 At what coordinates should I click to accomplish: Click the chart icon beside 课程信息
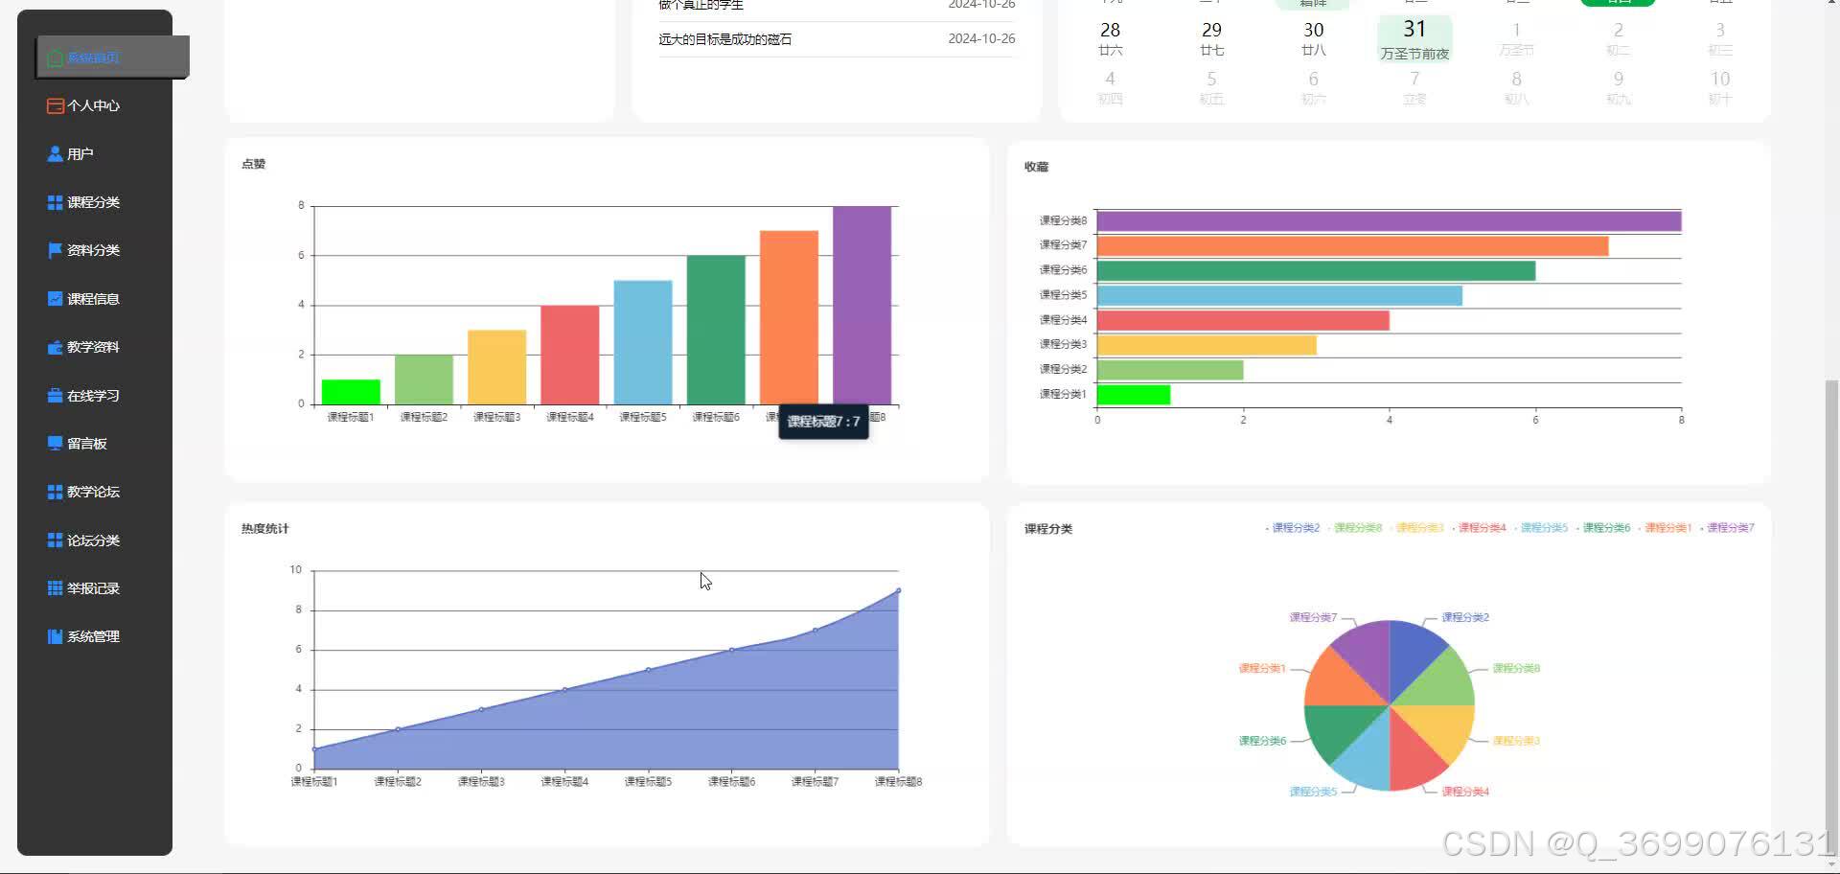click(x=56, y=298)
